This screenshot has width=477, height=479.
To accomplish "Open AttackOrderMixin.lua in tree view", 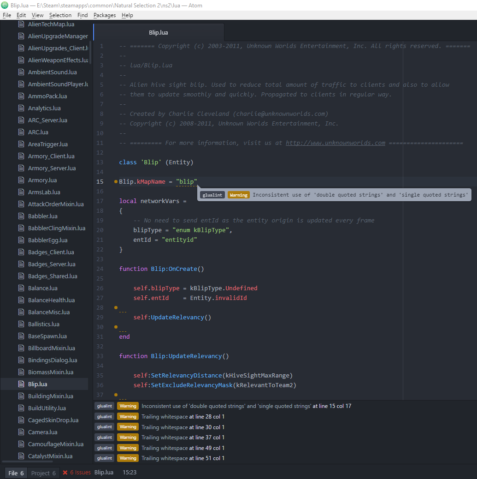I will coord(56,204).
